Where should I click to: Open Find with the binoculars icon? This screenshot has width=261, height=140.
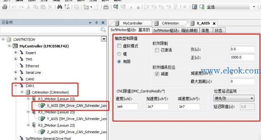(59, 7)
